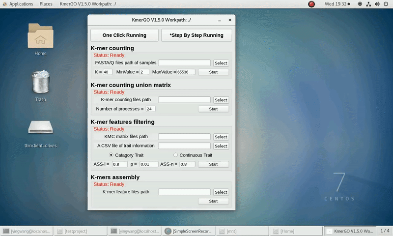Start K-mers assembly
The width and height of the screenshot is (393, 236).
tap(213, 201)
